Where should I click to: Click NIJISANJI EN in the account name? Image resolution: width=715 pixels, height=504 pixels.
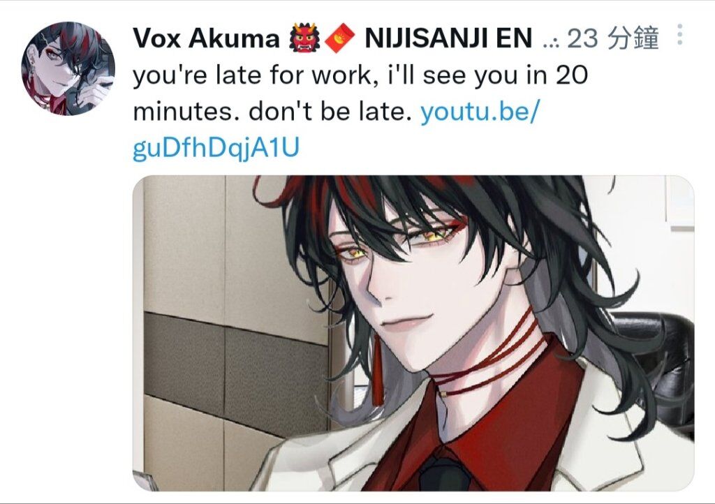tap(448, 38)
